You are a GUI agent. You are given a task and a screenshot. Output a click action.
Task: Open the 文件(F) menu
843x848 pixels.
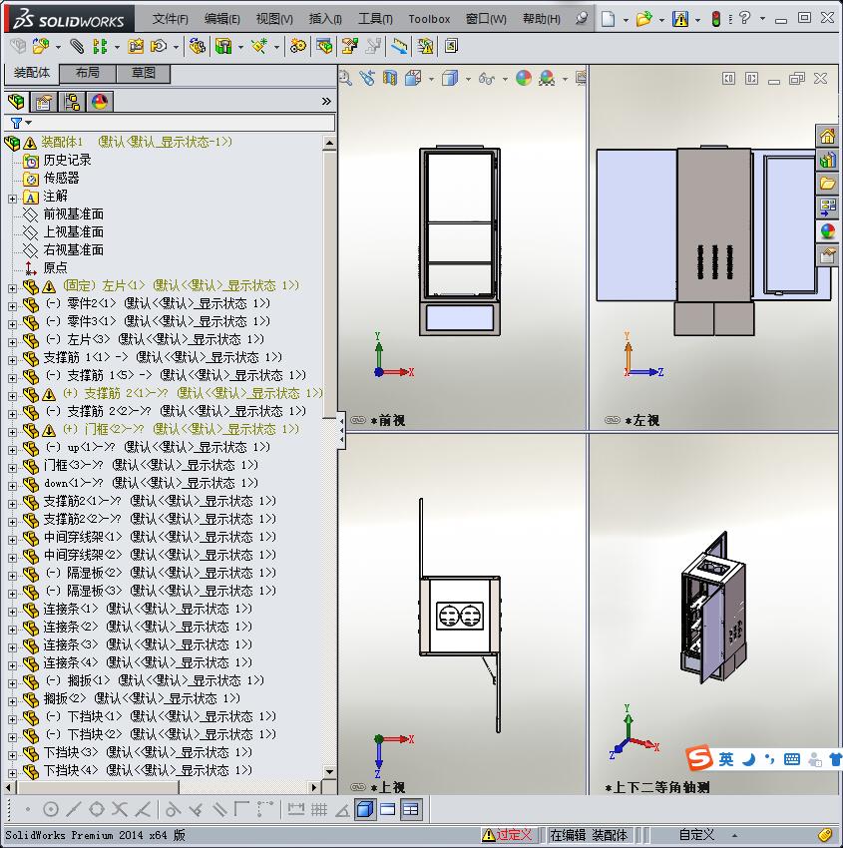click(170, 19)
